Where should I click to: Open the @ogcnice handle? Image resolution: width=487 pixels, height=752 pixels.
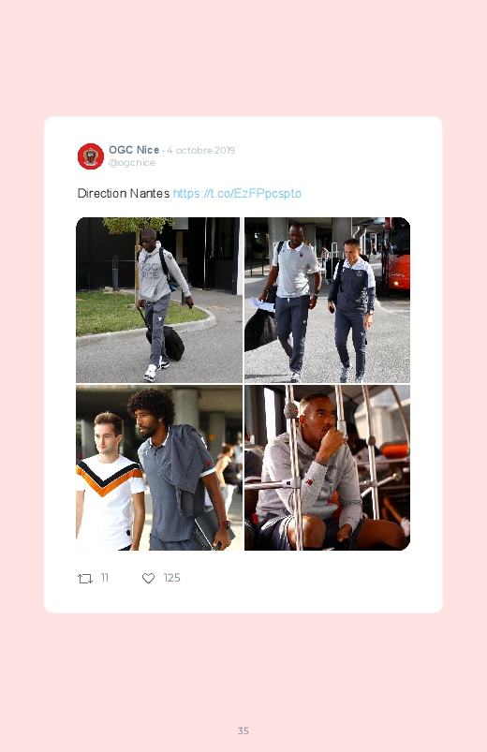click(132, 163)
